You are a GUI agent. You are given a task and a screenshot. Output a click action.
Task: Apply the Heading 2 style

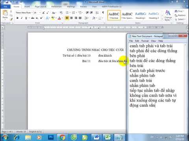[x=154, y=15]
